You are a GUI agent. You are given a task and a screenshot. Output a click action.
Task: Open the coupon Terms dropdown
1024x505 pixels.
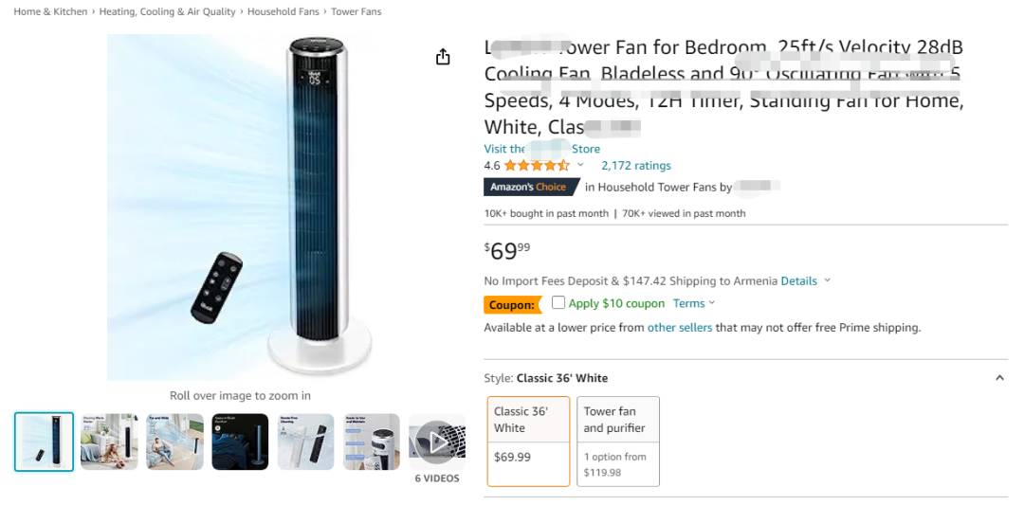(x=694, y=304)
